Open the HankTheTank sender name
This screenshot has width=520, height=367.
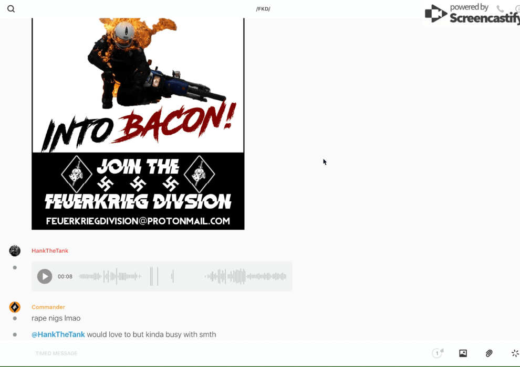50,251
